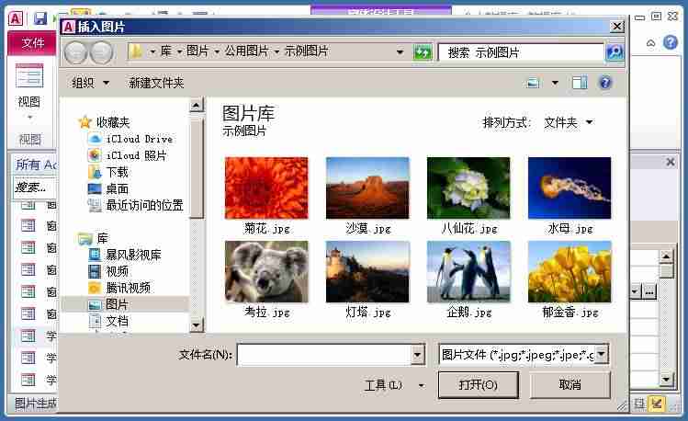This screenshot has width=688, height=421.
Task: Click 示例图片 in the breadcrumb path
Action: click(306, 51)
